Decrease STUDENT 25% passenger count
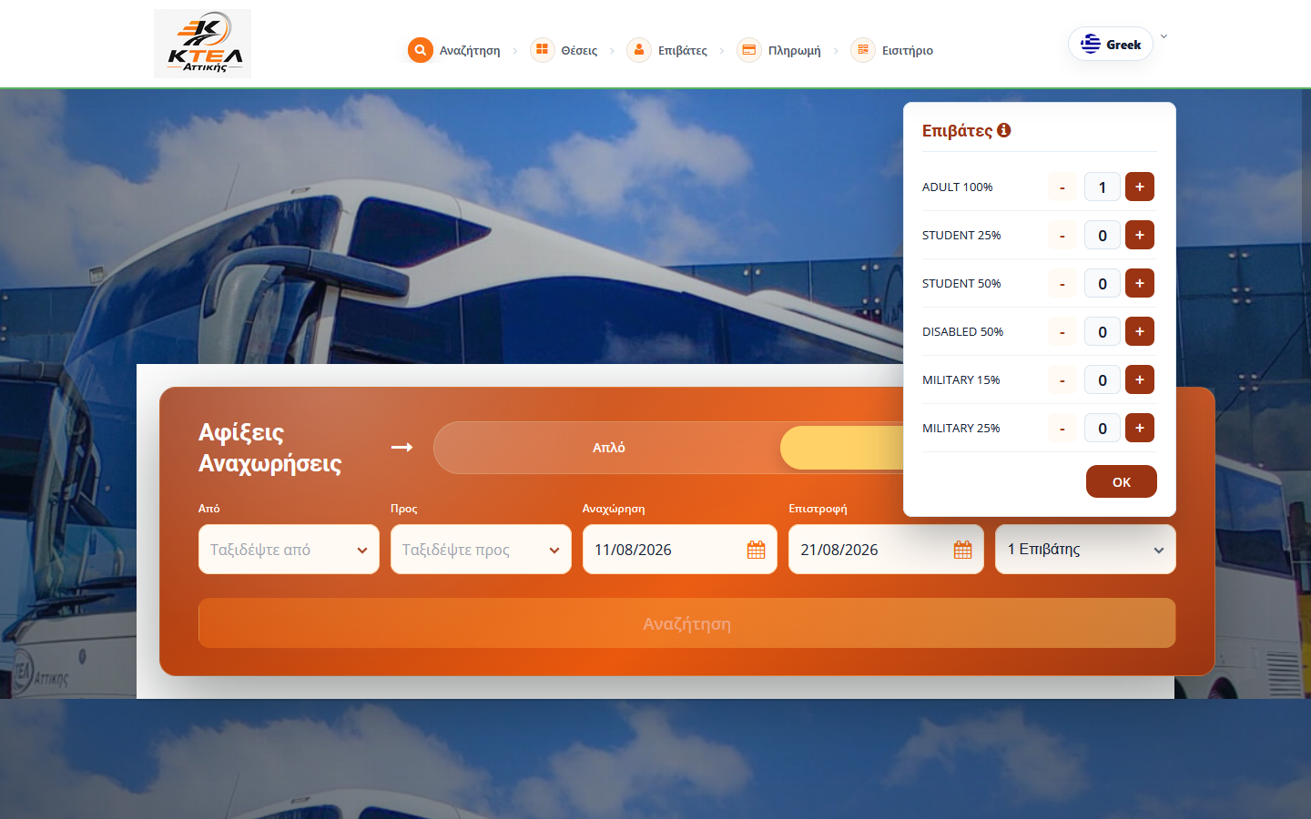 pyautogui.click(x=1062, y=235)
